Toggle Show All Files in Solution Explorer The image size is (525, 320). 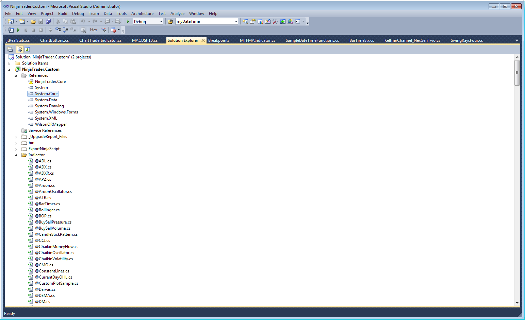click(20, 49)
